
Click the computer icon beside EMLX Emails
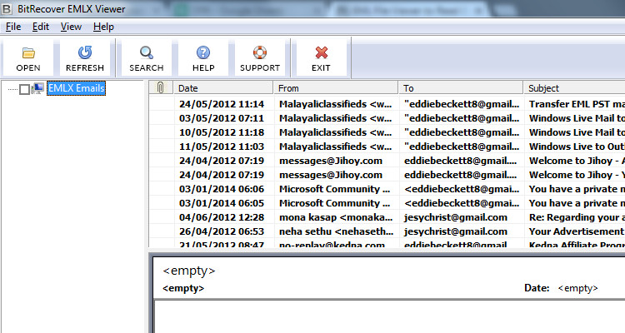[x=37, y=88]
